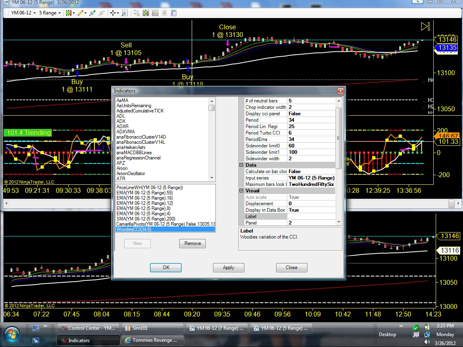The height and width of the screenshot is (347, 463).
Task: Click the zoom out magnifier icon
Action: pos(102,13)
